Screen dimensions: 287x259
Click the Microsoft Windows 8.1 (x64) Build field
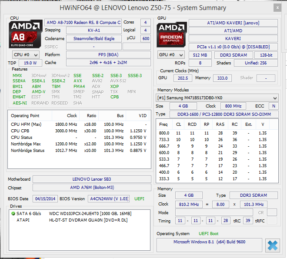coord(209,245)
